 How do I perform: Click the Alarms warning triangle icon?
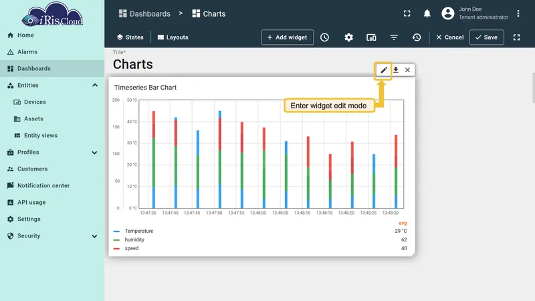point(10,52)
